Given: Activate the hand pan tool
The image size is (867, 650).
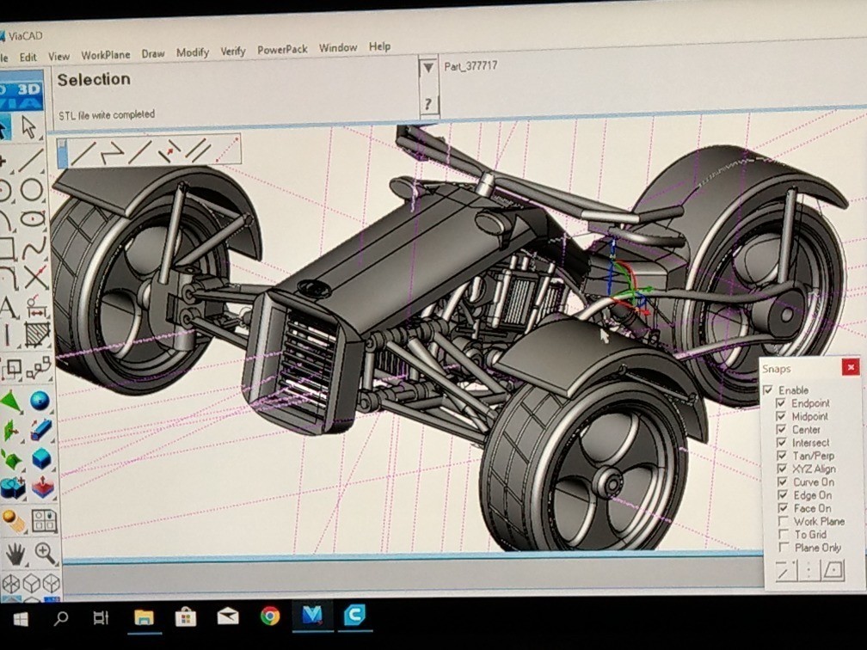Looking at the screenshot, I should (x=15, y=555).
